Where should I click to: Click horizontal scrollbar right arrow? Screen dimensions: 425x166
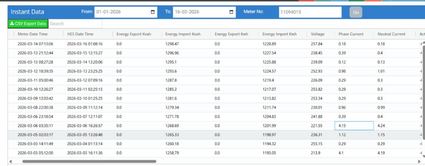click(419, 161)
